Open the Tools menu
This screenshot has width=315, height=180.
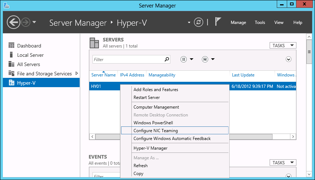(260, 22)
